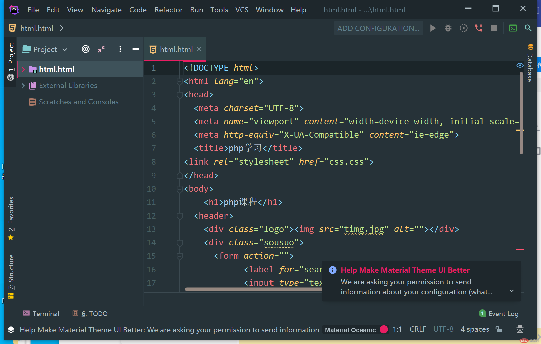This screenshot has width=541, height=344.
Task: Click the inspector hat icon in the status bar
Action: tap(520, 329)
